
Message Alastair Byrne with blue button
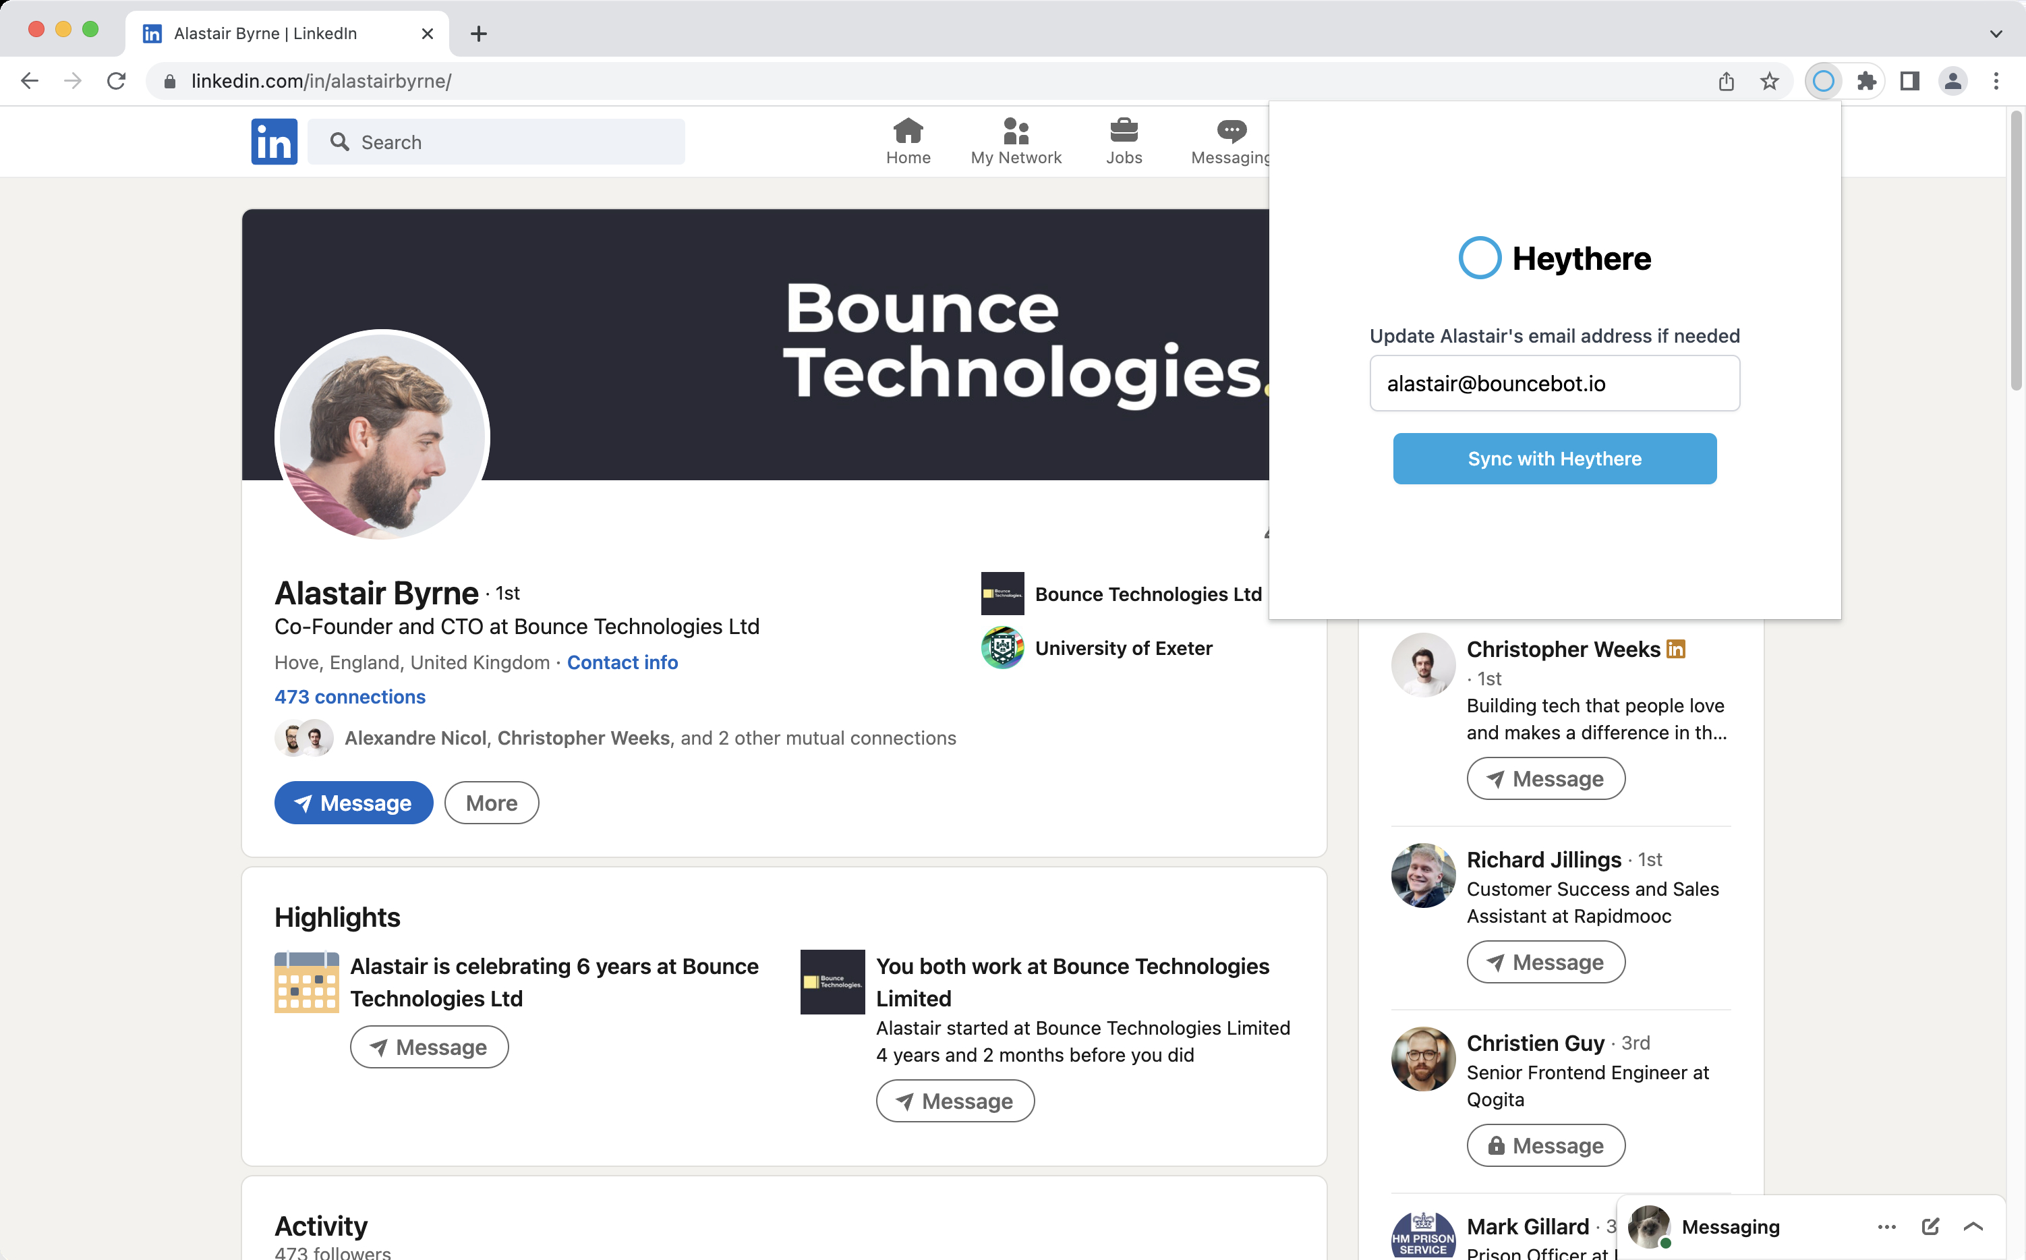click(354, 803)
